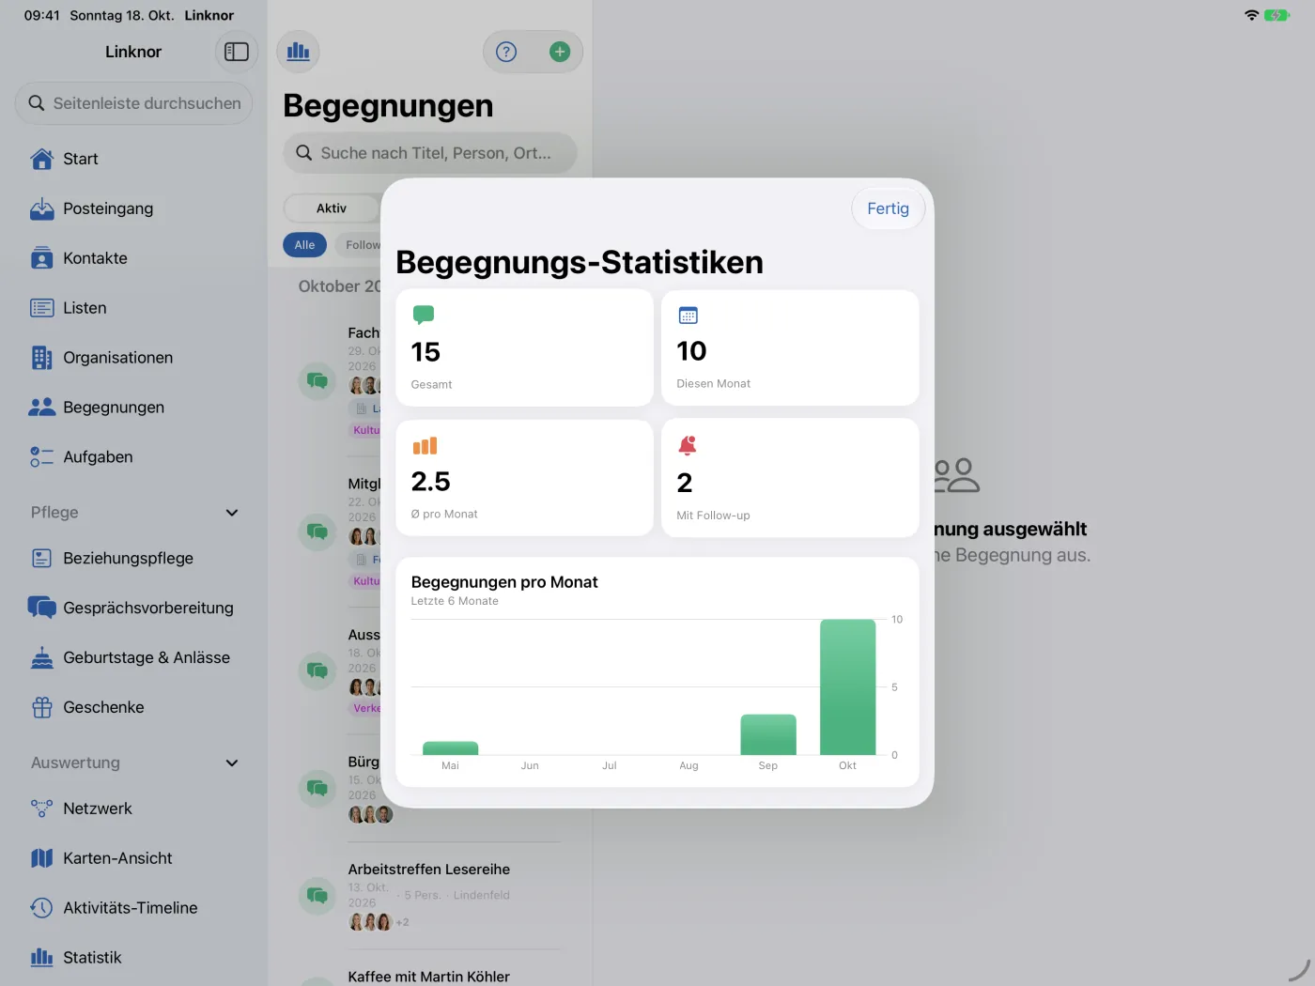Click the Wi-Fi status icon

tap(1251, 15)
